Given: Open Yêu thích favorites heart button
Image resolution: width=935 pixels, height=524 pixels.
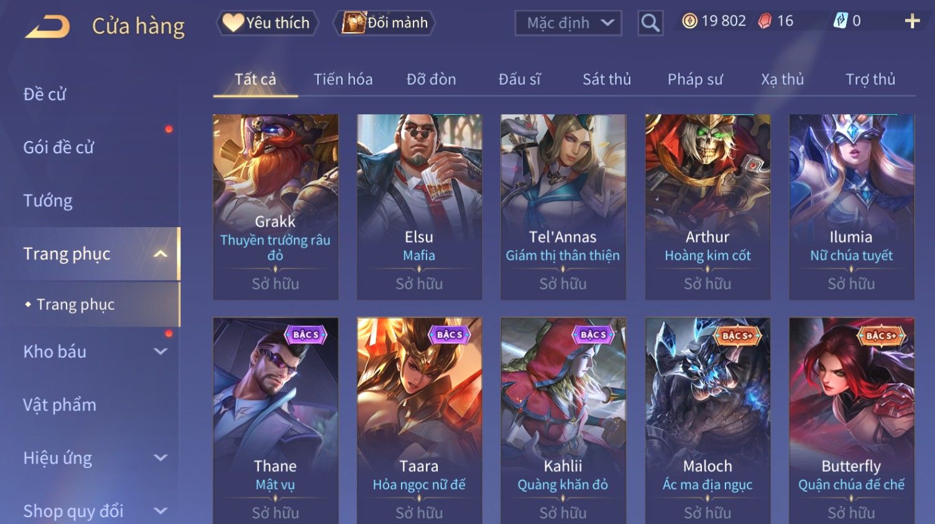Looking at the screenshot, I should coord(267,23).
